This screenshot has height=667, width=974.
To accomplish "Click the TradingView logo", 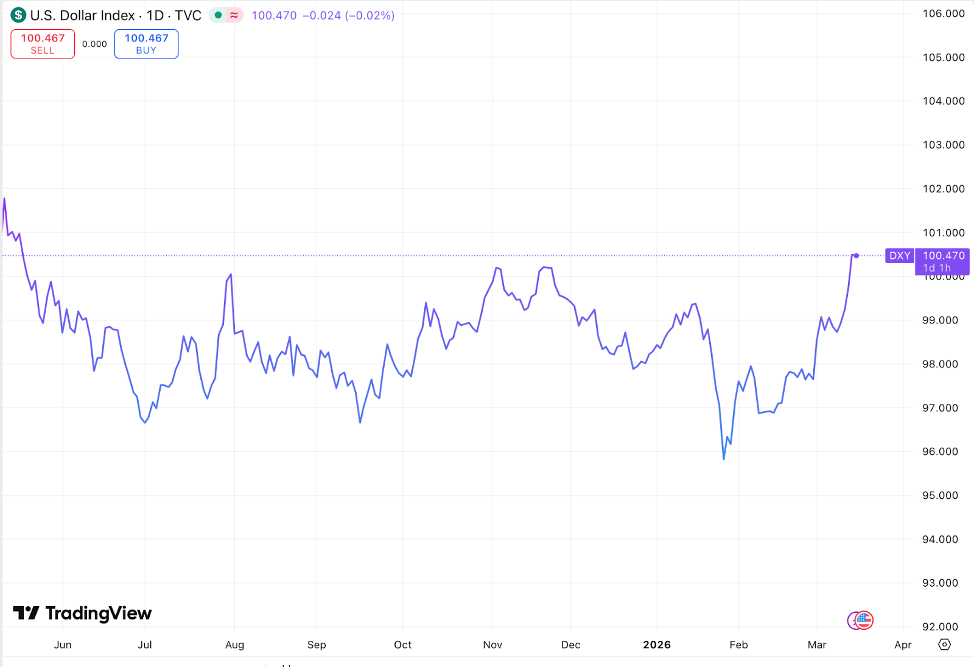I will click(x=82, y=613).
